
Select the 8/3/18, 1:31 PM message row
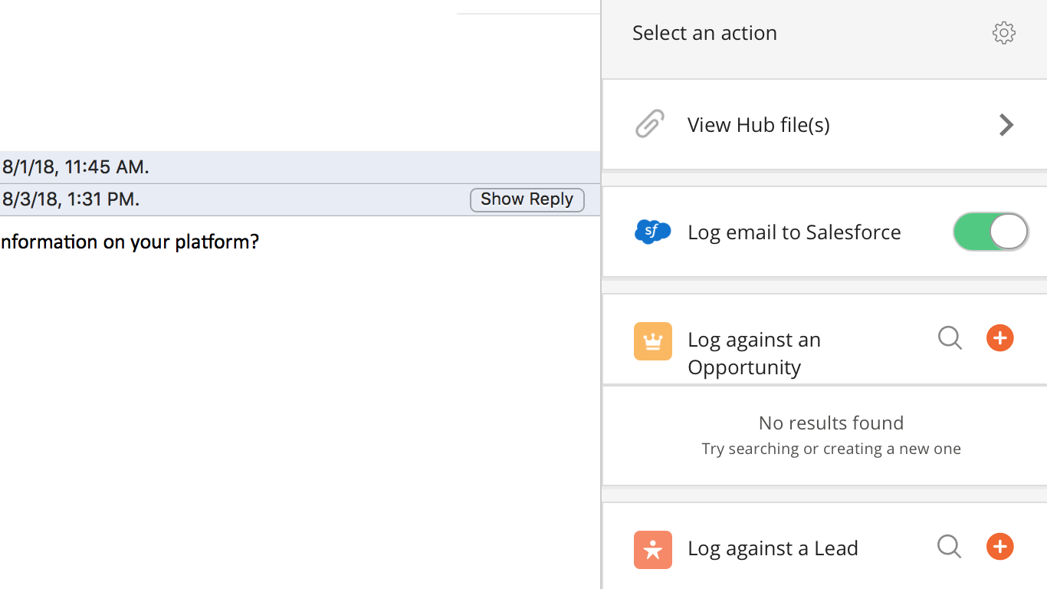coord(230,199)
